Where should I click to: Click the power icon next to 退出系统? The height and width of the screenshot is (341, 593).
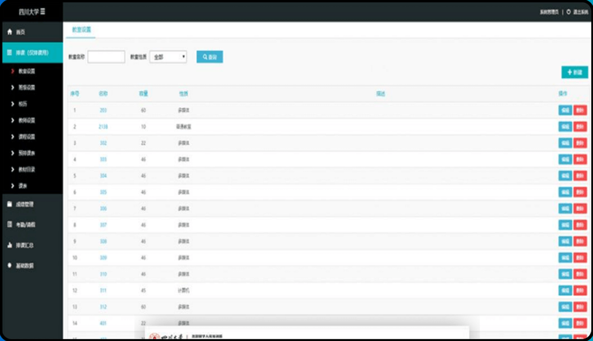click(x=569, y=12)
